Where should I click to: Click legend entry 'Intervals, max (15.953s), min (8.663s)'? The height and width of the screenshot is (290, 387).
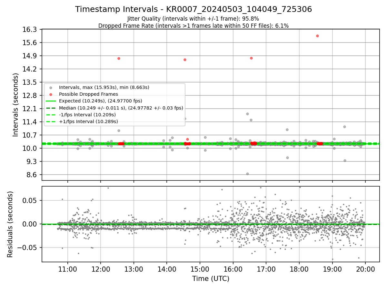(x=104, y=87)
